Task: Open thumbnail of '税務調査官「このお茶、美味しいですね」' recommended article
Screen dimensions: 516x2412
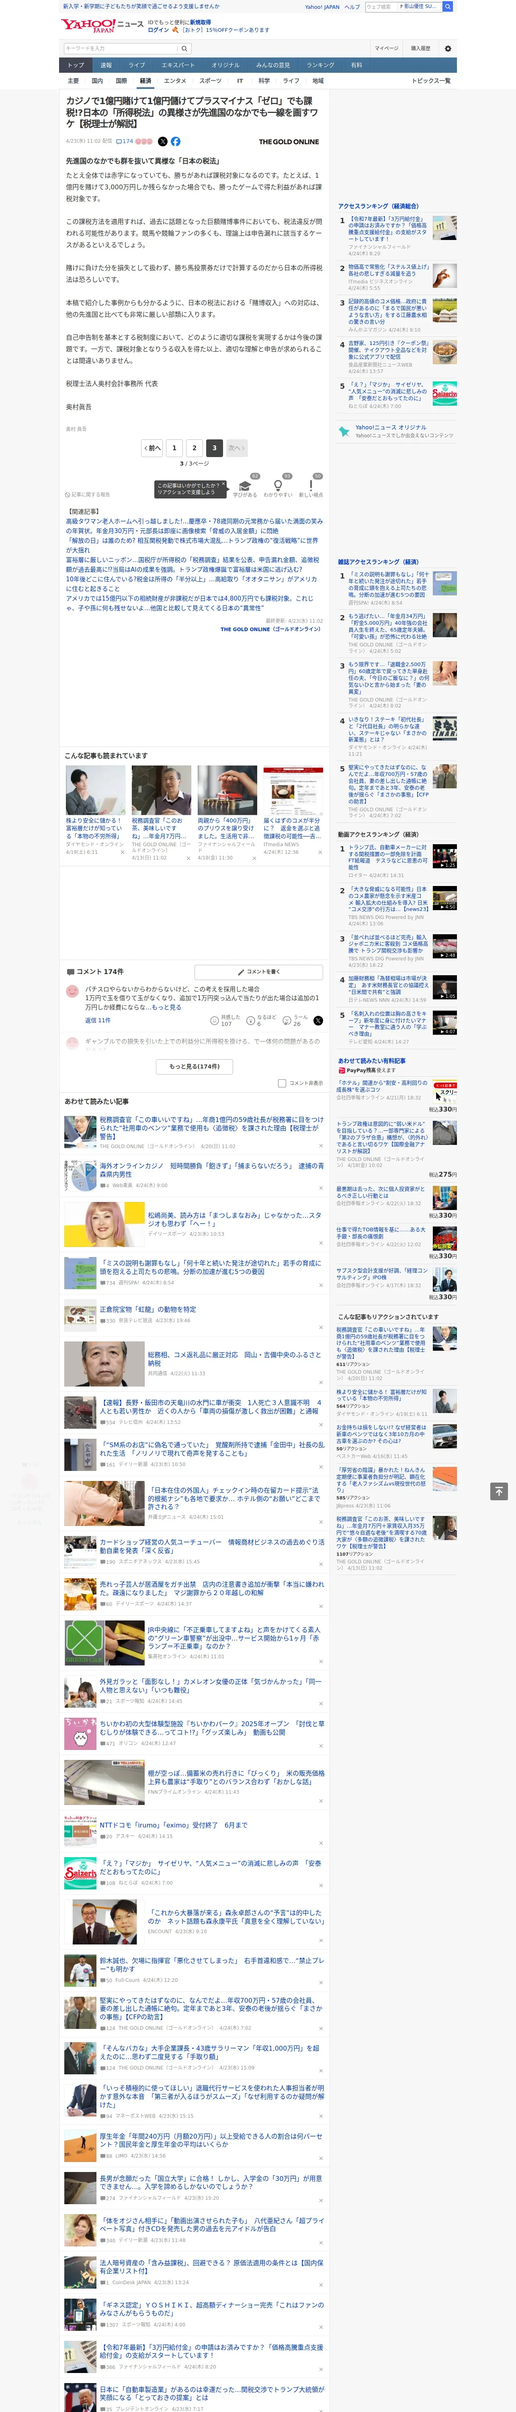Action: (161, 790)
